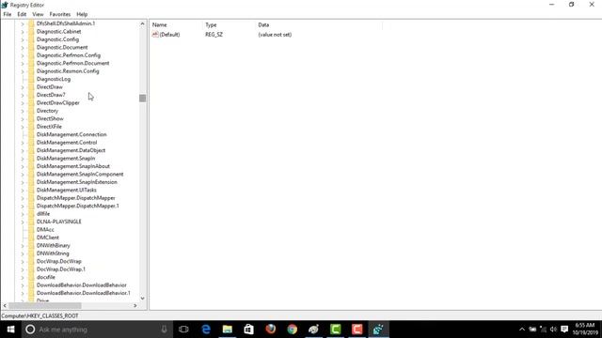Click the Cortana microphone icon
This screenshot has width=602, height=338.
(x=164, y=330)
